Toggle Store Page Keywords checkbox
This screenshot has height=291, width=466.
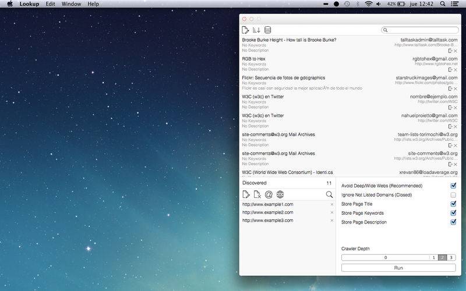[x=453, y=213]
